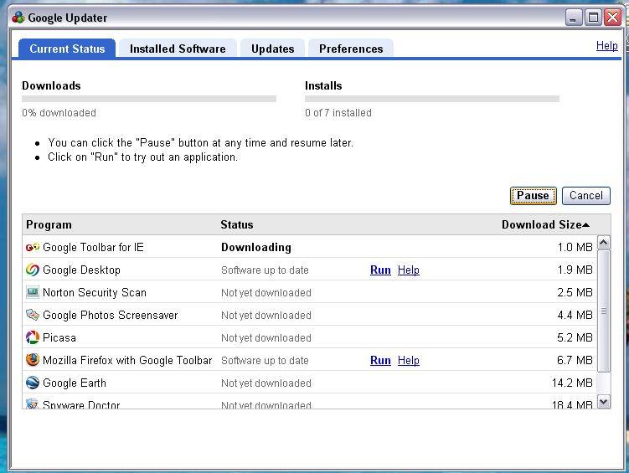Click the Spyware Doctor icon
The image size is (629, 473).
(32, 404)
